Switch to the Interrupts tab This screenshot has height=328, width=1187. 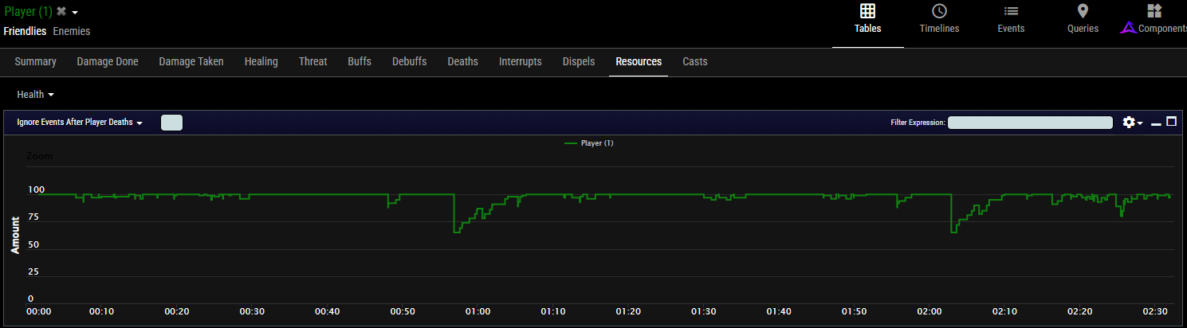[x=521, y=61]
